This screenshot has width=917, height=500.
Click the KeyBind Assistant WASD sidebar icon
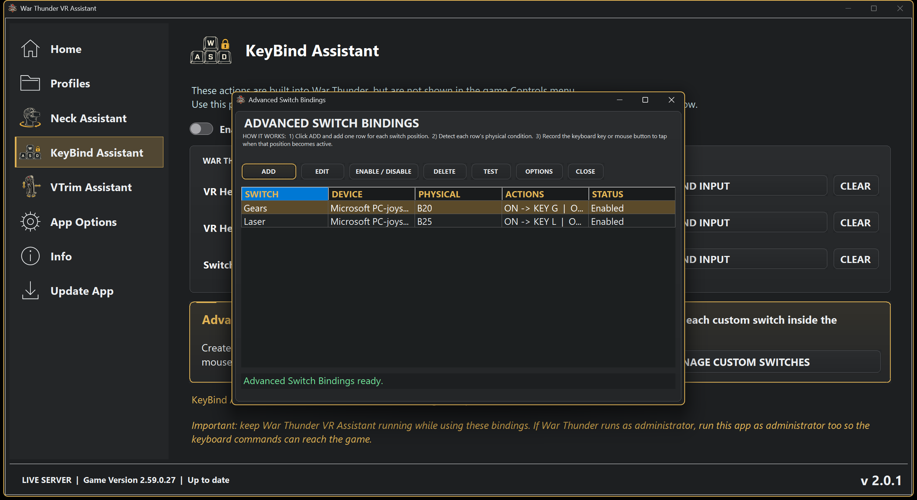(30, 152)
